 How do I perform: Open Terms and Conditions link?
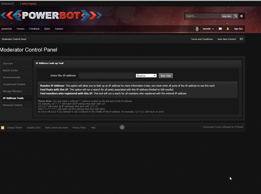click(202, 39)
